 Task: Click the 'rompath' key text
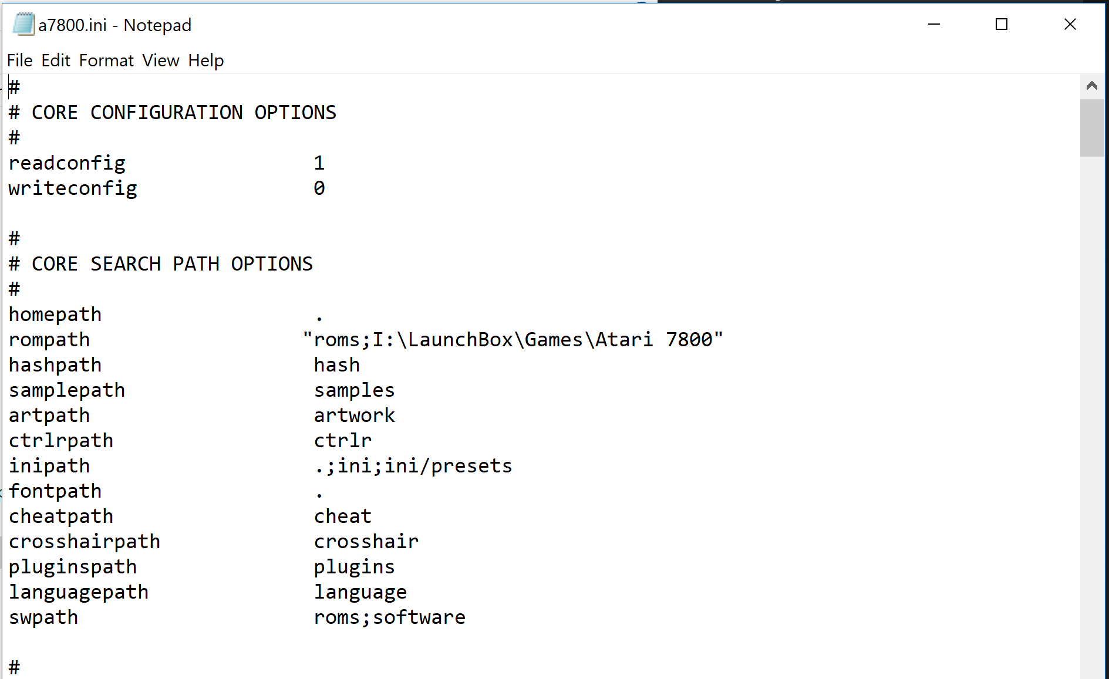(49, 340)
